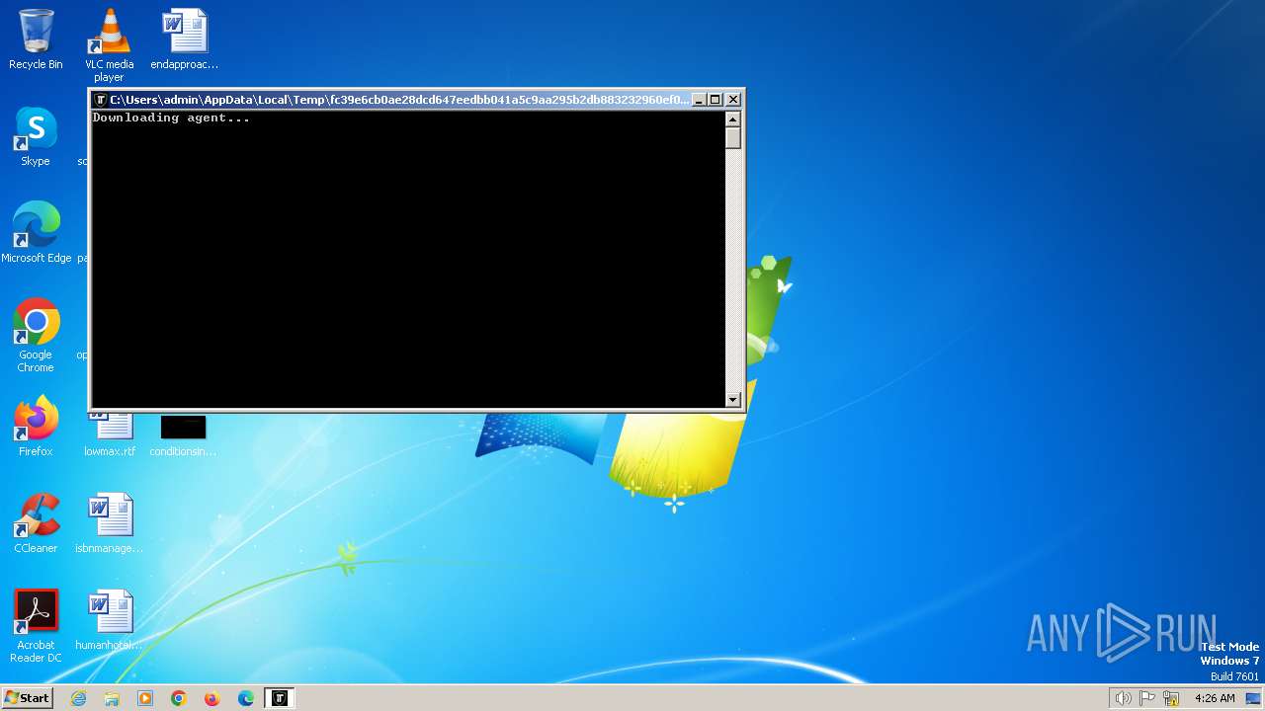Click the network warning tray icon
The image size is (1265, 711).
[1172, 698]
